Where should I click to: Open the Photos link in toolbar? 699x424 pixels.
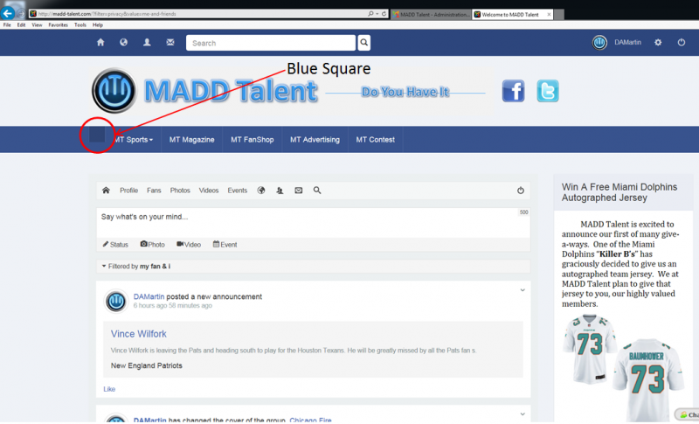[x=180, y=191]
